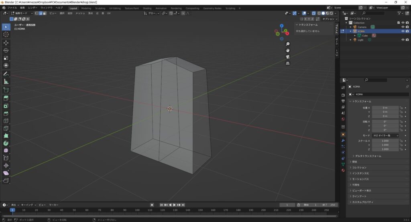Expand the Camera item in outliner
This screenshot has height=222, width=411.
point(350,27)
